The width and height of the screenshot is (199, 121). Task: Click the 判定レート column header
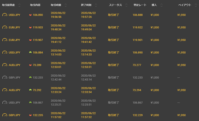click(140, 5)
